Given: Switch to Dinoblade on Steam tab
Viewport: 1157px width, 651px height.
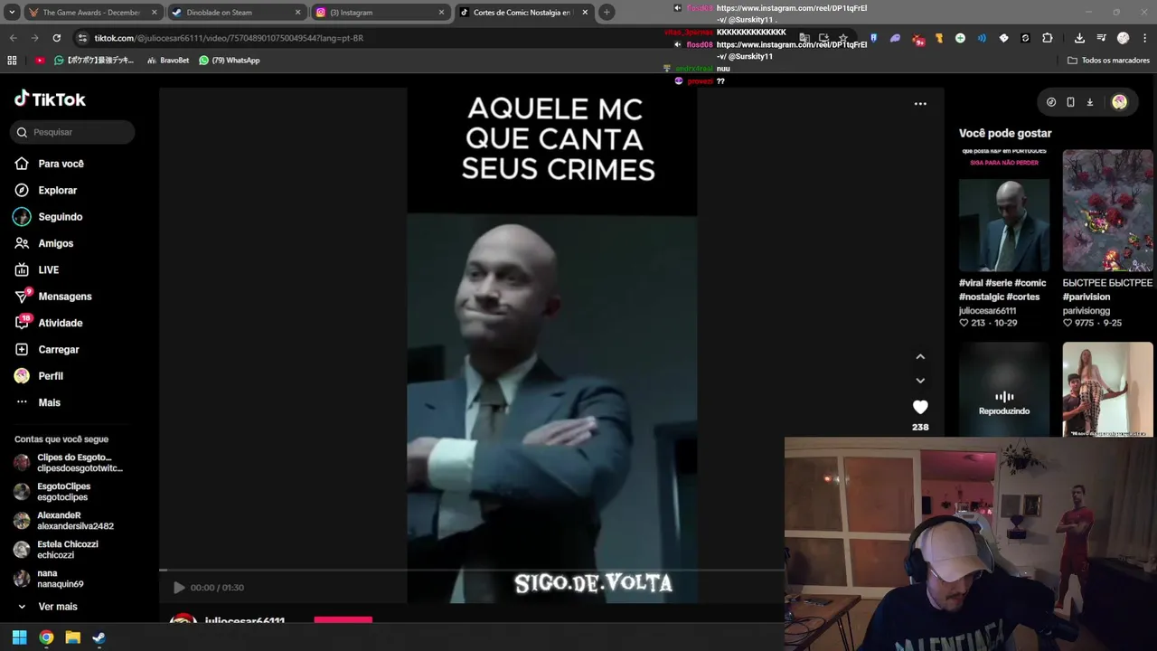Looking at the screenshot, I should tap(237, 13).
